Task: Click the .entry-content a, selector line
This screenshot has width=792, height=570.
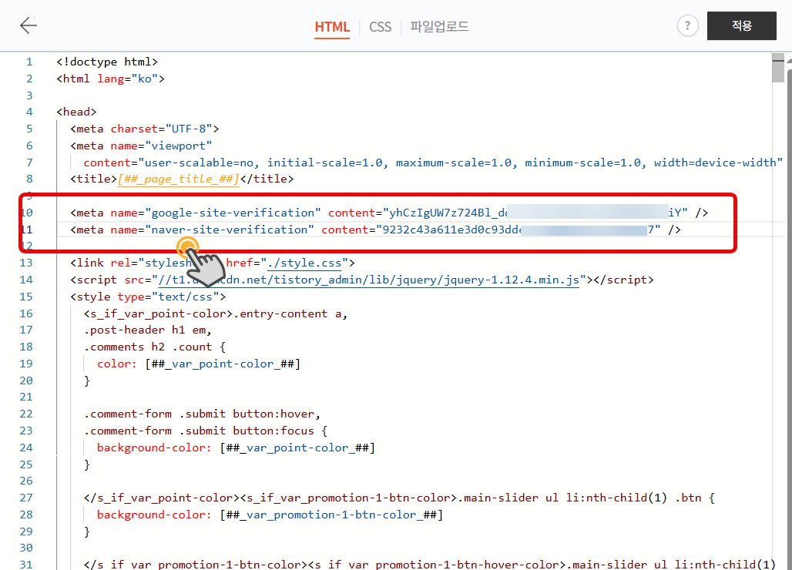Action: 216,313
